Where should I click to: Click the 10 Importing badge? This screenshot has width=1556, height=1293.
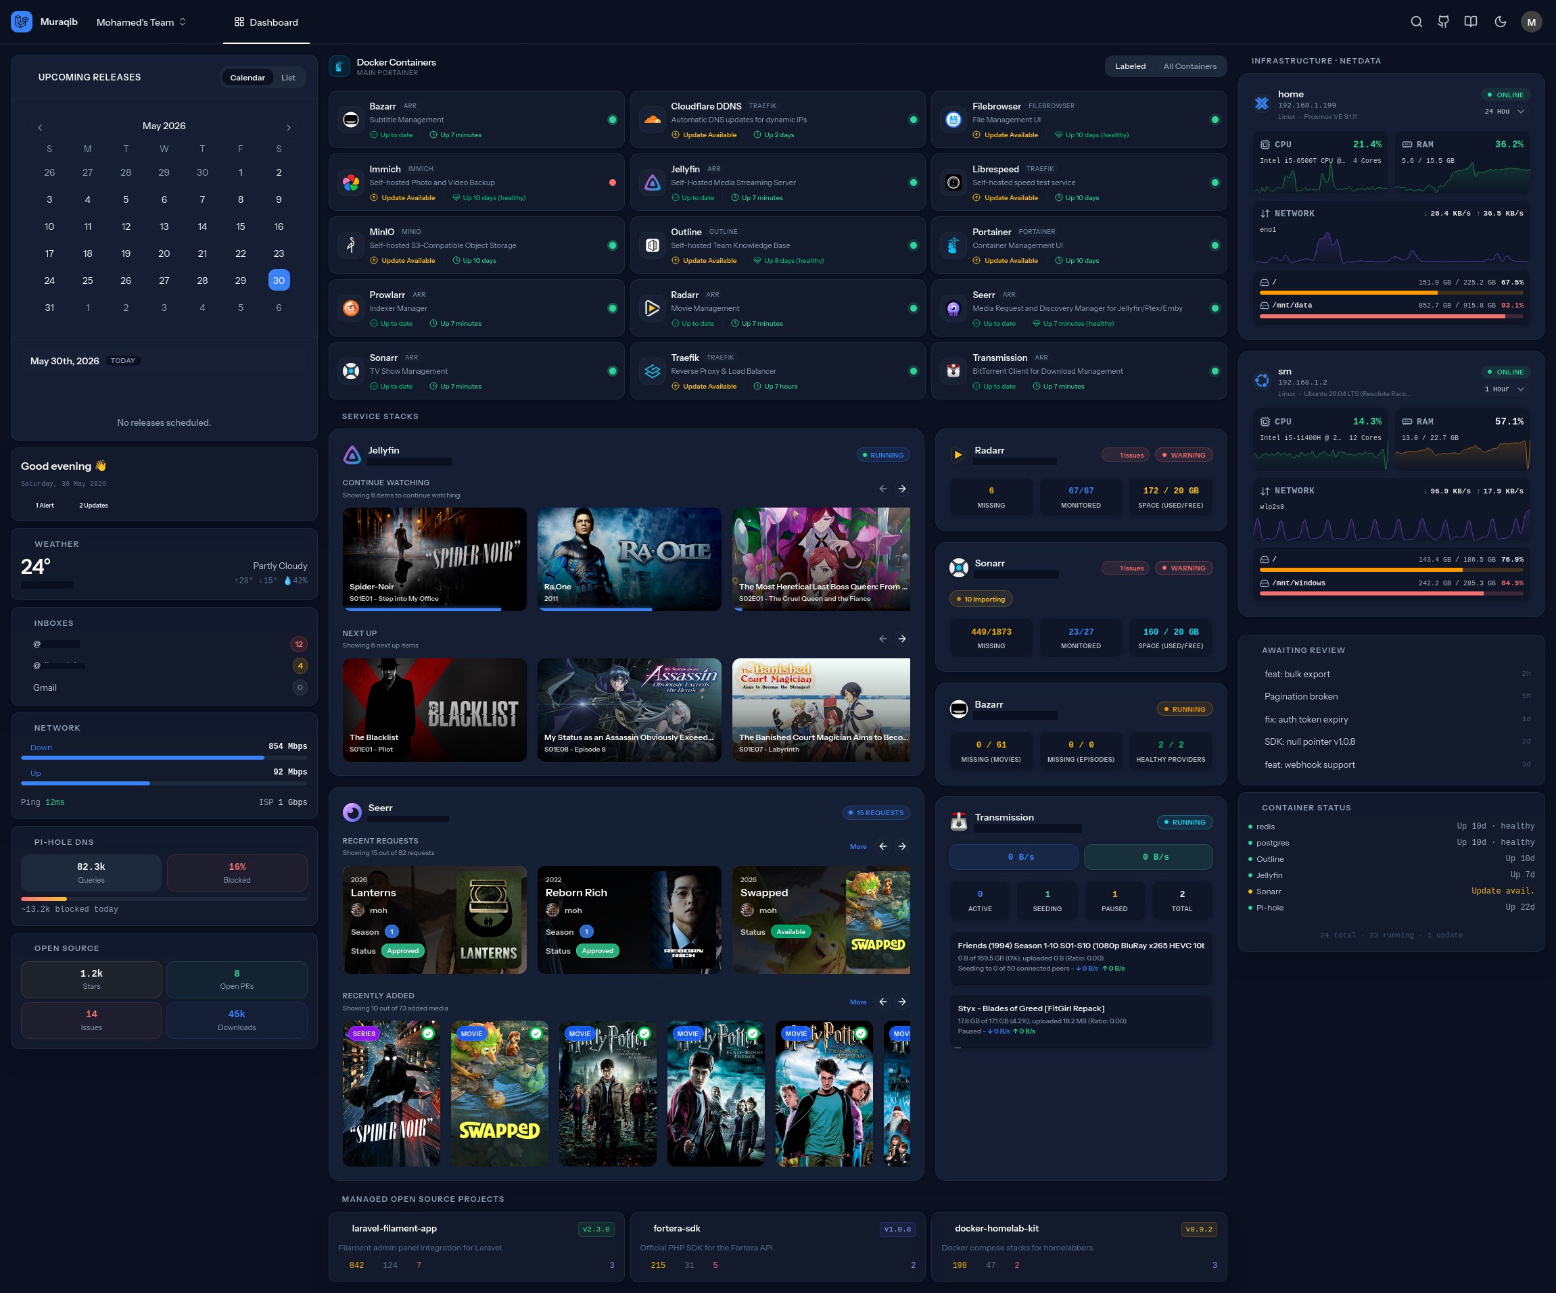click(x=981, y=599)
